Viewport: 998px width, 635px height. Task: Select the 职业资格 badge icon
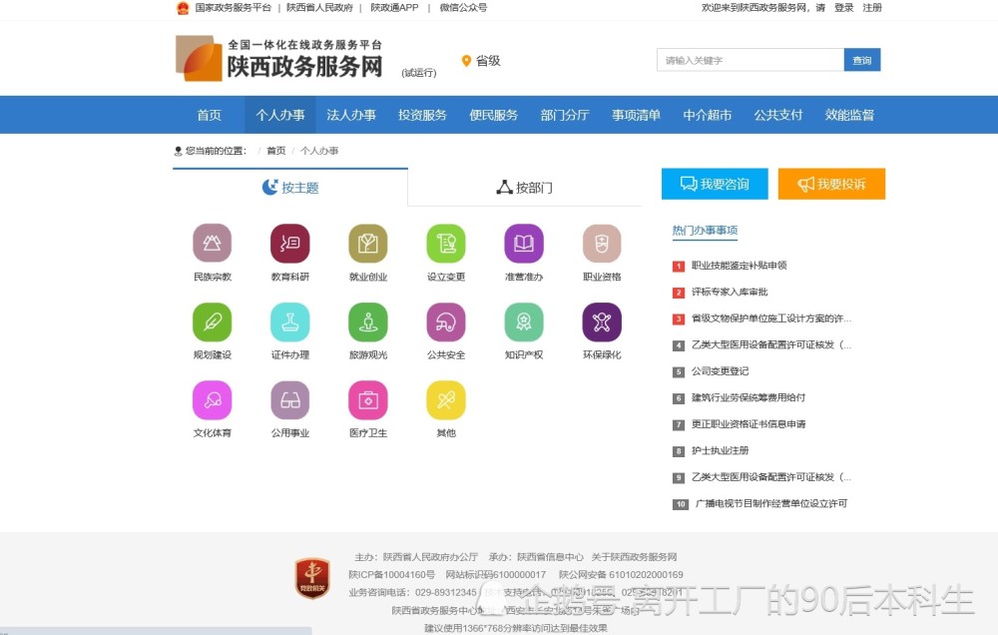click(602, 243)
